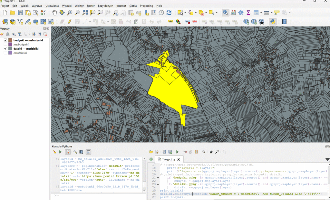
Task: Open the Measure tool dropdown arrow
Action: [271, 13]
